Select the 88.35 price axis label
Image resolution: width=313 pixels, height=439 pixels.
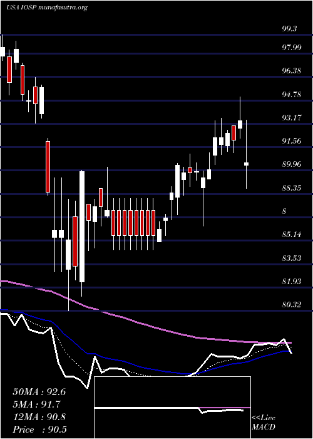point(292,188)
